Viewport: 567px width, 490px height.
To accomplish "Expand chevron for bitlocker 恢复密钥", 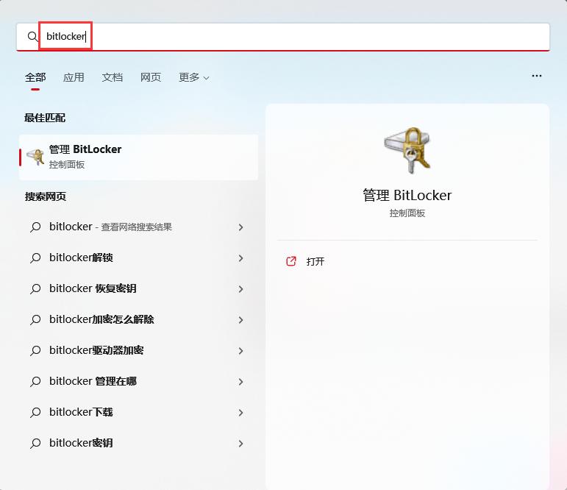I will click(x=240, y=289).
